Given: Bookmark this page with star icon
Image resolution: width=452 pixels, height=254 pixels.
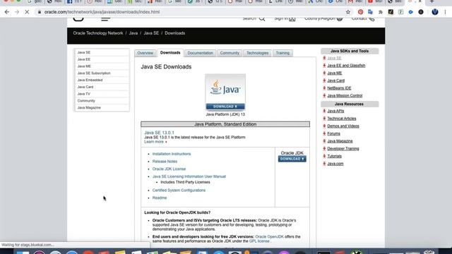Looking at the screenshot, I should click(348, 12).
